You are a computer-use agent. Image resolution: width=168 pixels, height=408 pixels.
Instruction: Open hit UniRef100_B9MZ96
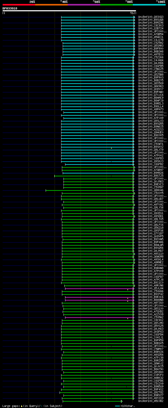(x=151, y=23)
